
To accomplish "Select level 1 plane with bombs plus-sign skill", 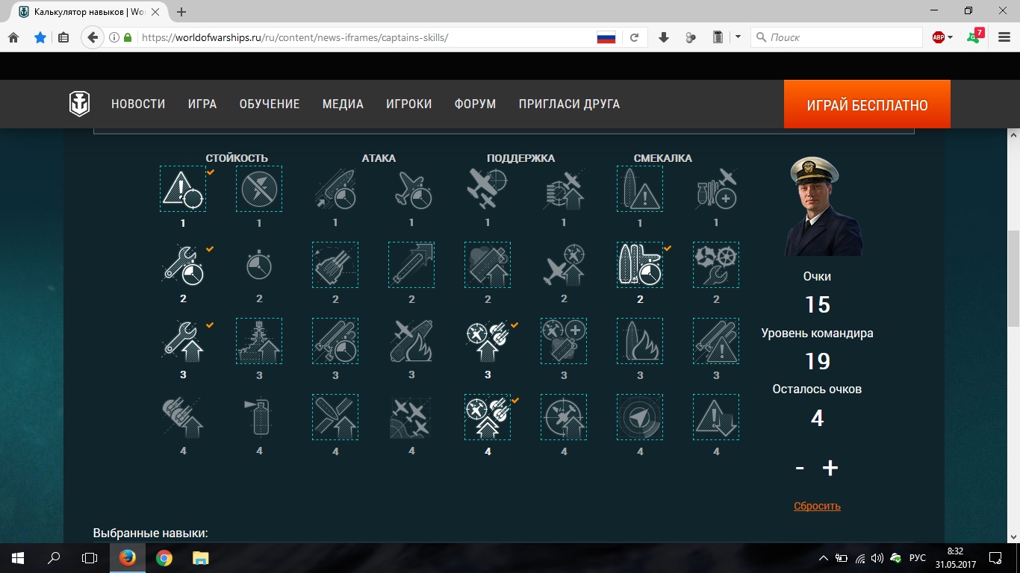I will 716,189.
